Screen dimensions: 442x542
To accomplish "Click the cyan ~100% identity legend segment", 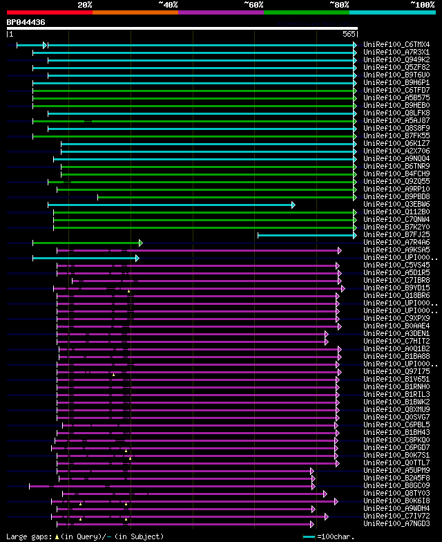I will 392,12.
